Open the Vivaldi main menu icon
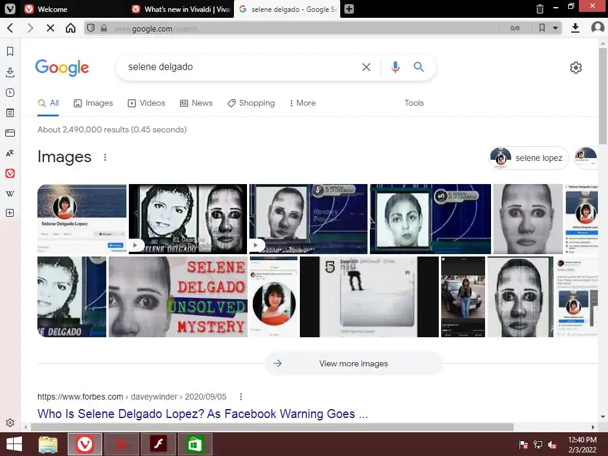This screenshot has height=456, width=608. (x=9, y=8)
